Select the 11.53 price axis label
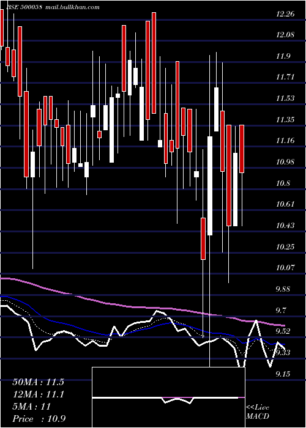306x428 pixels. [x=285, y=98]
